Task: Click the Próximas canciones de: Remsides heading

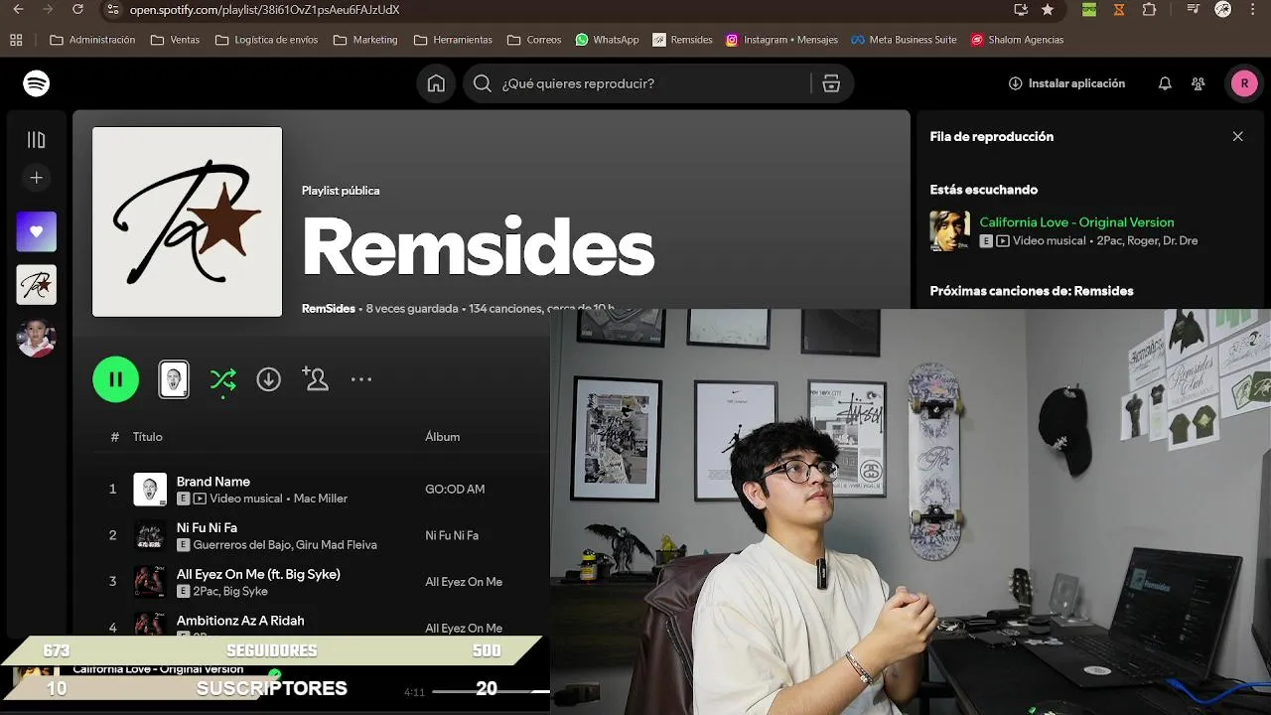Action: (1032, 291)
